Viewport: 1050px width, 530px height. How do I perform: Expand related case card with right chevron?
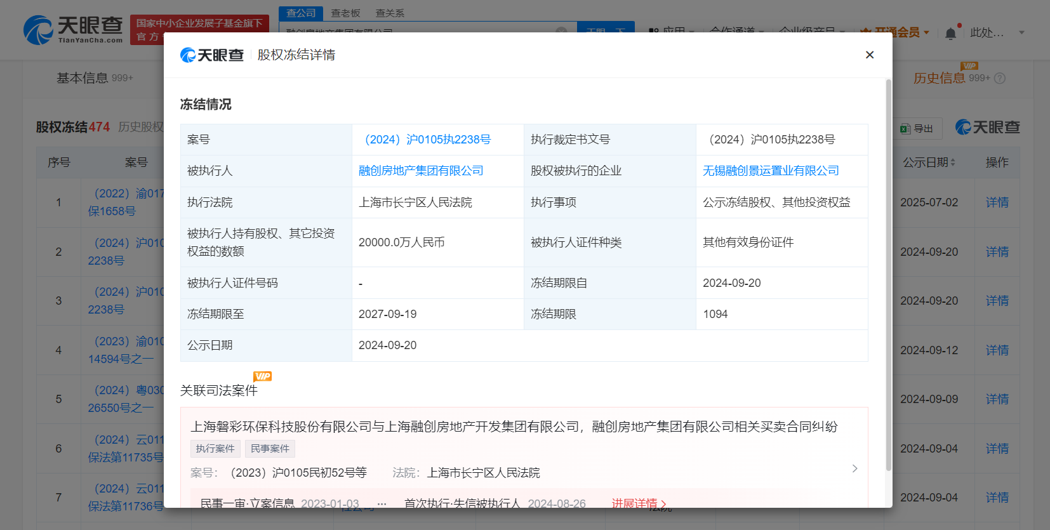(x=854, y=468)
